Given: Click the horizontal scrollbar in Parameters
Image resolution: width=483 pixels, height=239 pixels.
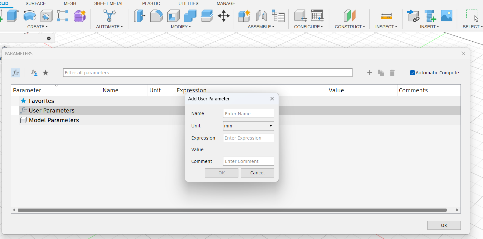Looking at the screenshot, I should [232, 210].
